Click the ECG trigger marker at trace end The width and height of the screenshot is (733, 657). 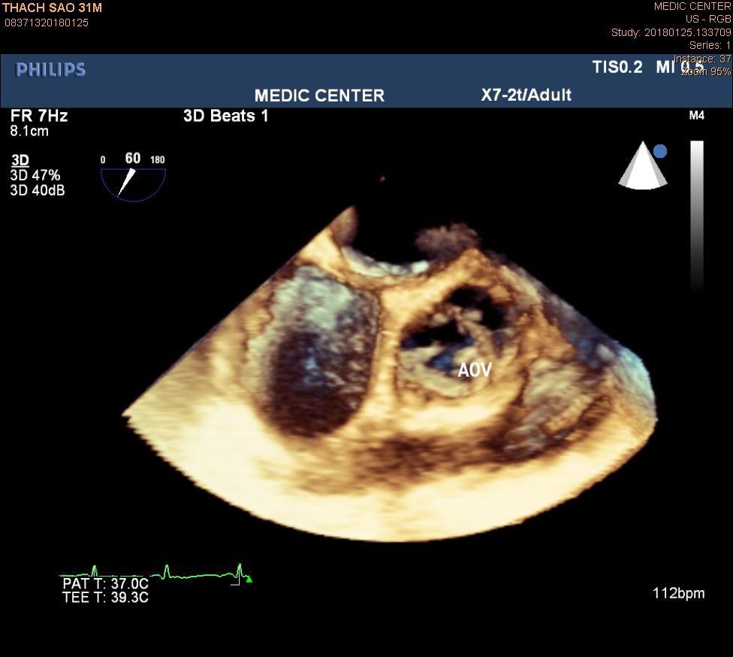[x=249, y=580]
